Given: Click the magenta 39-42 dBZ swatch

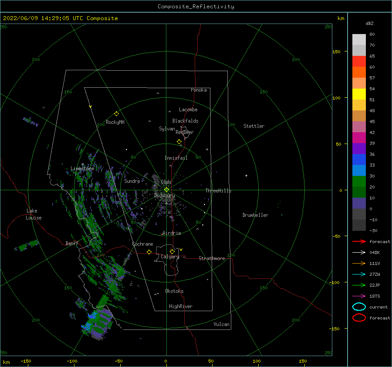Looking at the screenshot, I should [x=359, y=138].
